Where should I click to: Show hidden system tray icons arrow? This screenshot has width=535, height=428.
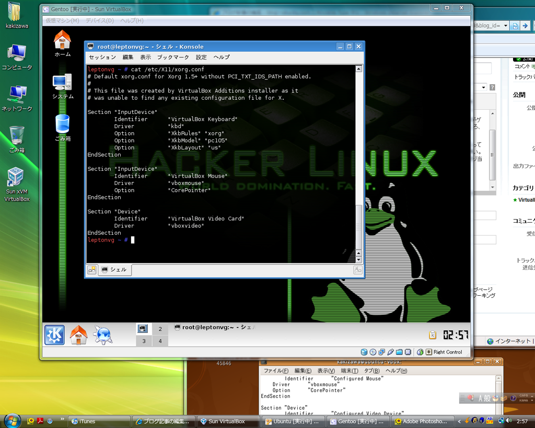coord(459,422)
